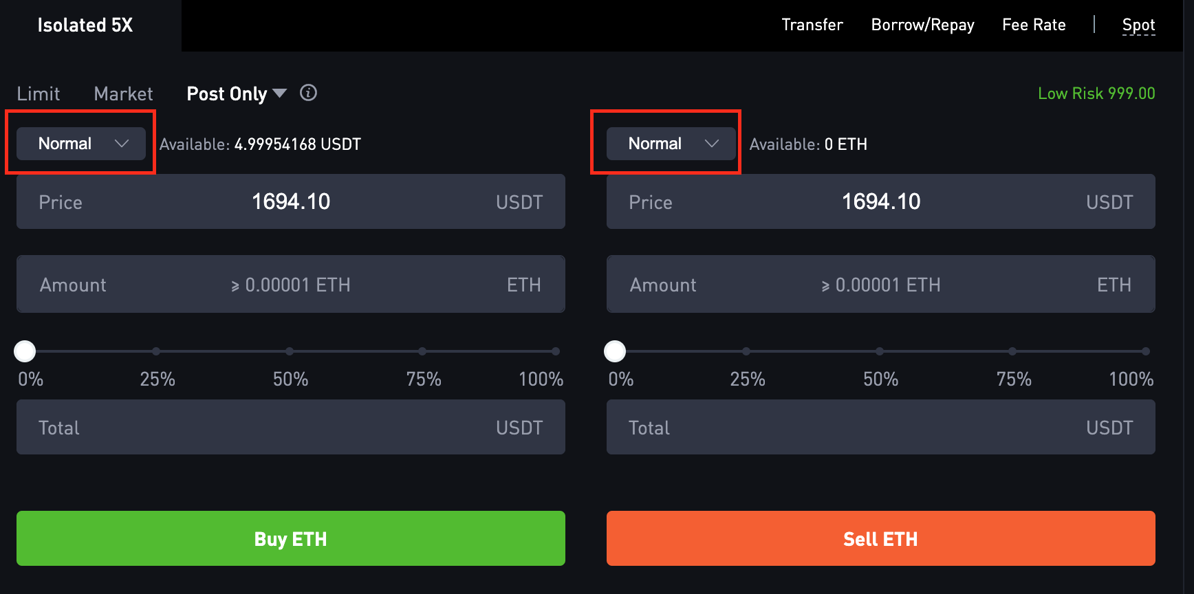Click the Buy ETH button
Image resolution: width=1194 pixels, height=594 pixels.
click(x=291, y=538)
